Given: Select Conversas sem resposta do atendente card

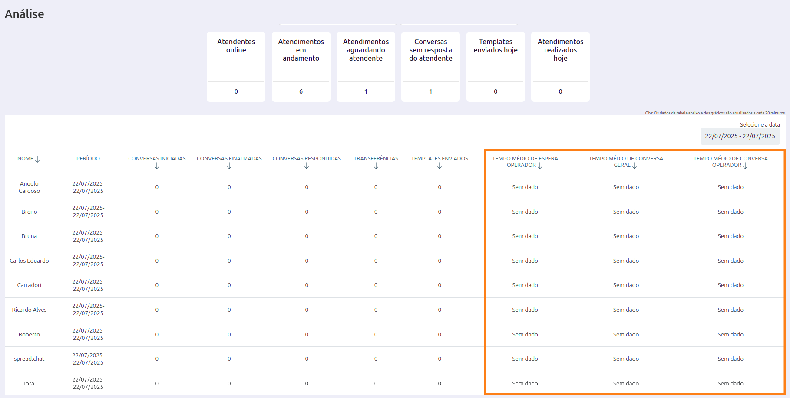Looking at the screenshot, I should pyautogui.click(x=430, y=66).
